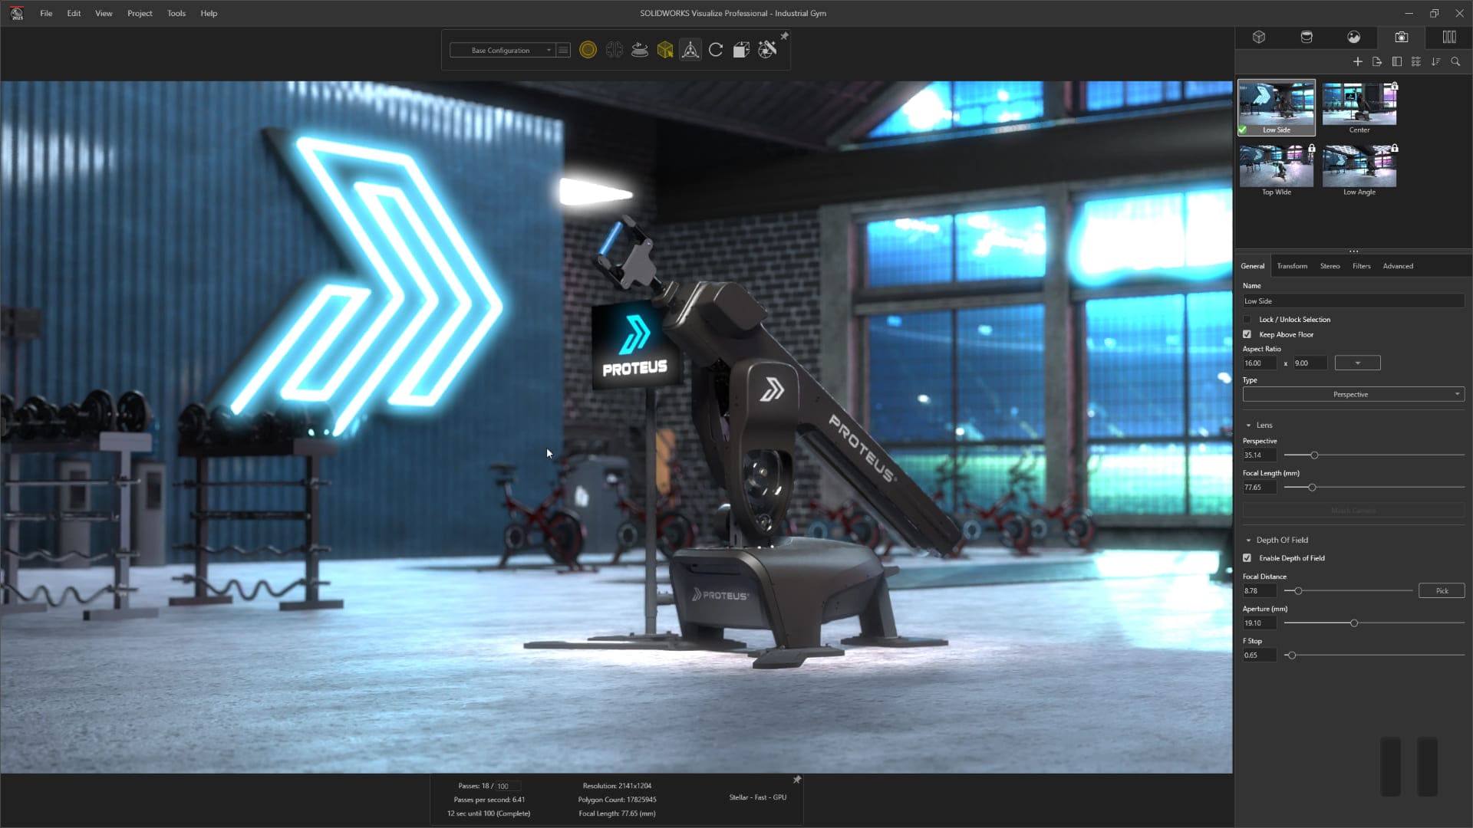Disable the Enable Depth of Field checkbox

1247,558
